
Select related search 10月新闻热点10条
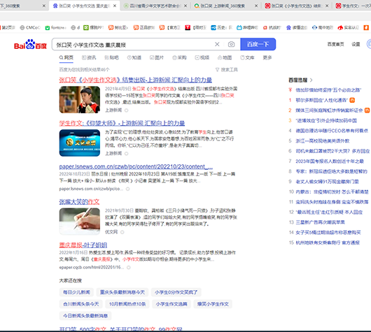[x=127, y=304]
